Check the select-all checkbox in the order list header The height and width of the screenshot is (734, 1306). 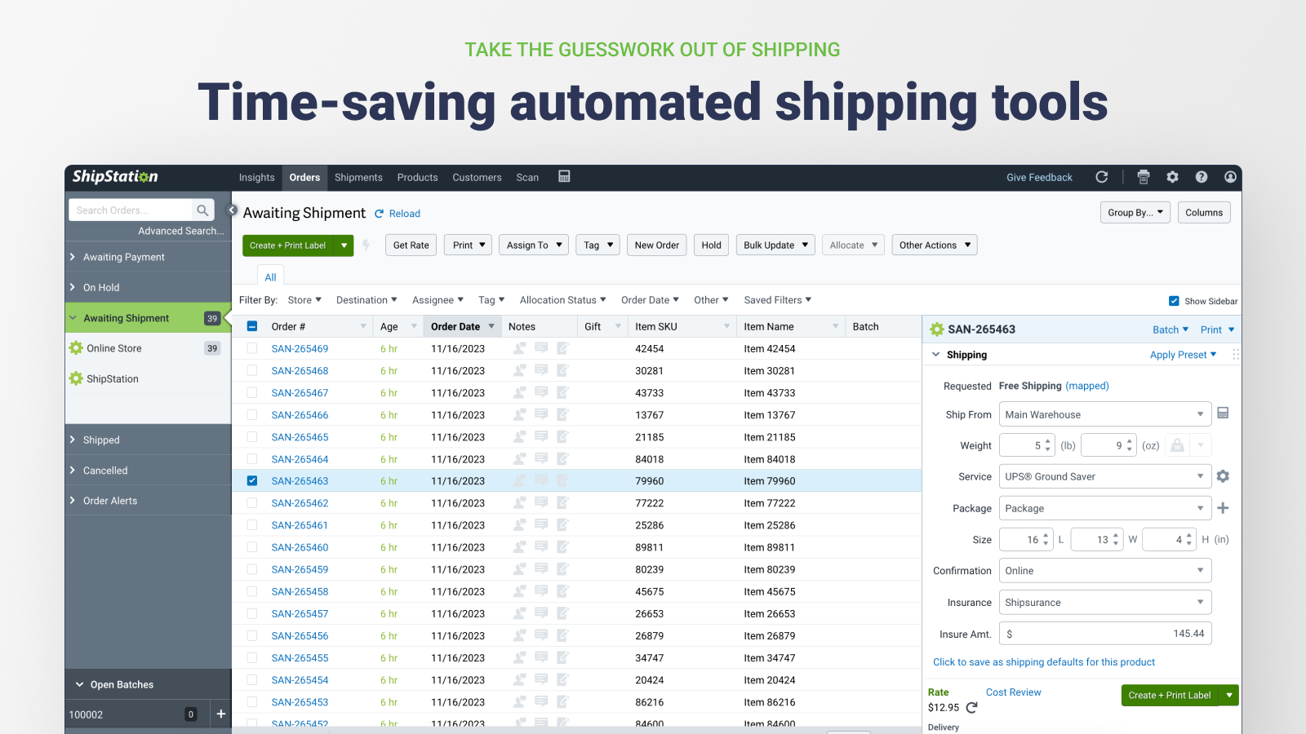(251, 325)
